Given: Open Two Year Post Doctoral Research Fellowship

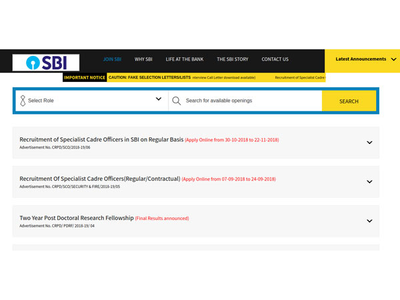Looking at the screenshot, I should (77, 218).
